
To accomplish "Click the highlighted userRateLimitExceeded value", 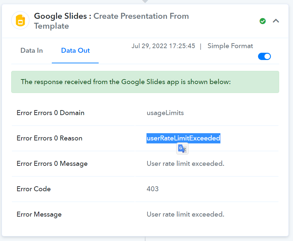I will 183,138.
